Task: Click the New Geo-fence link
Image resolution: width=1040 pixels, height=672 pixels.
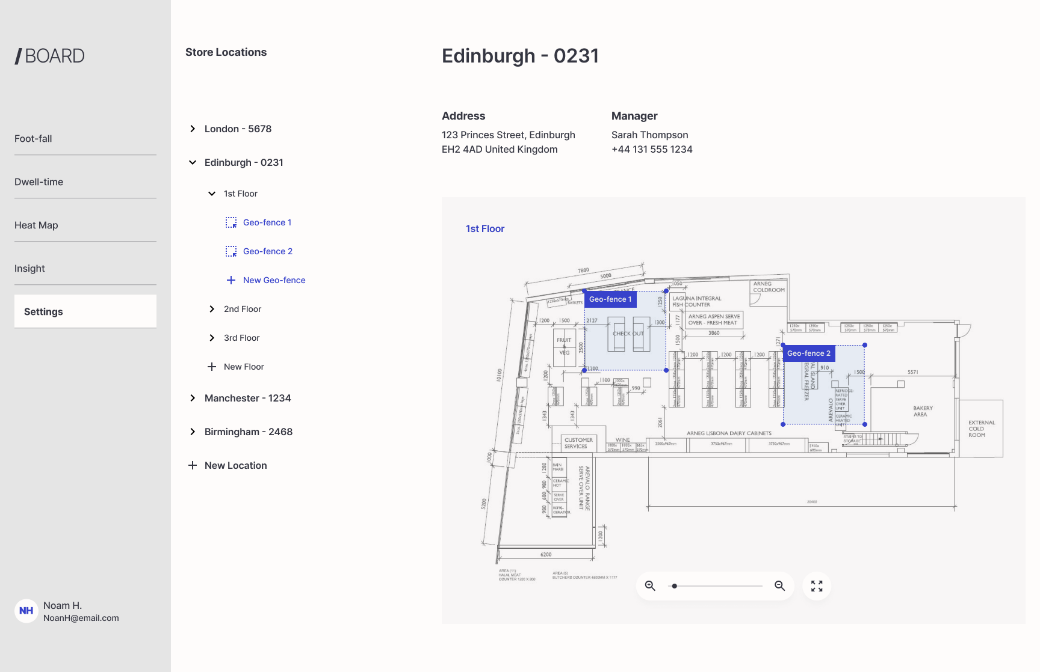Action: coord(274,280)
